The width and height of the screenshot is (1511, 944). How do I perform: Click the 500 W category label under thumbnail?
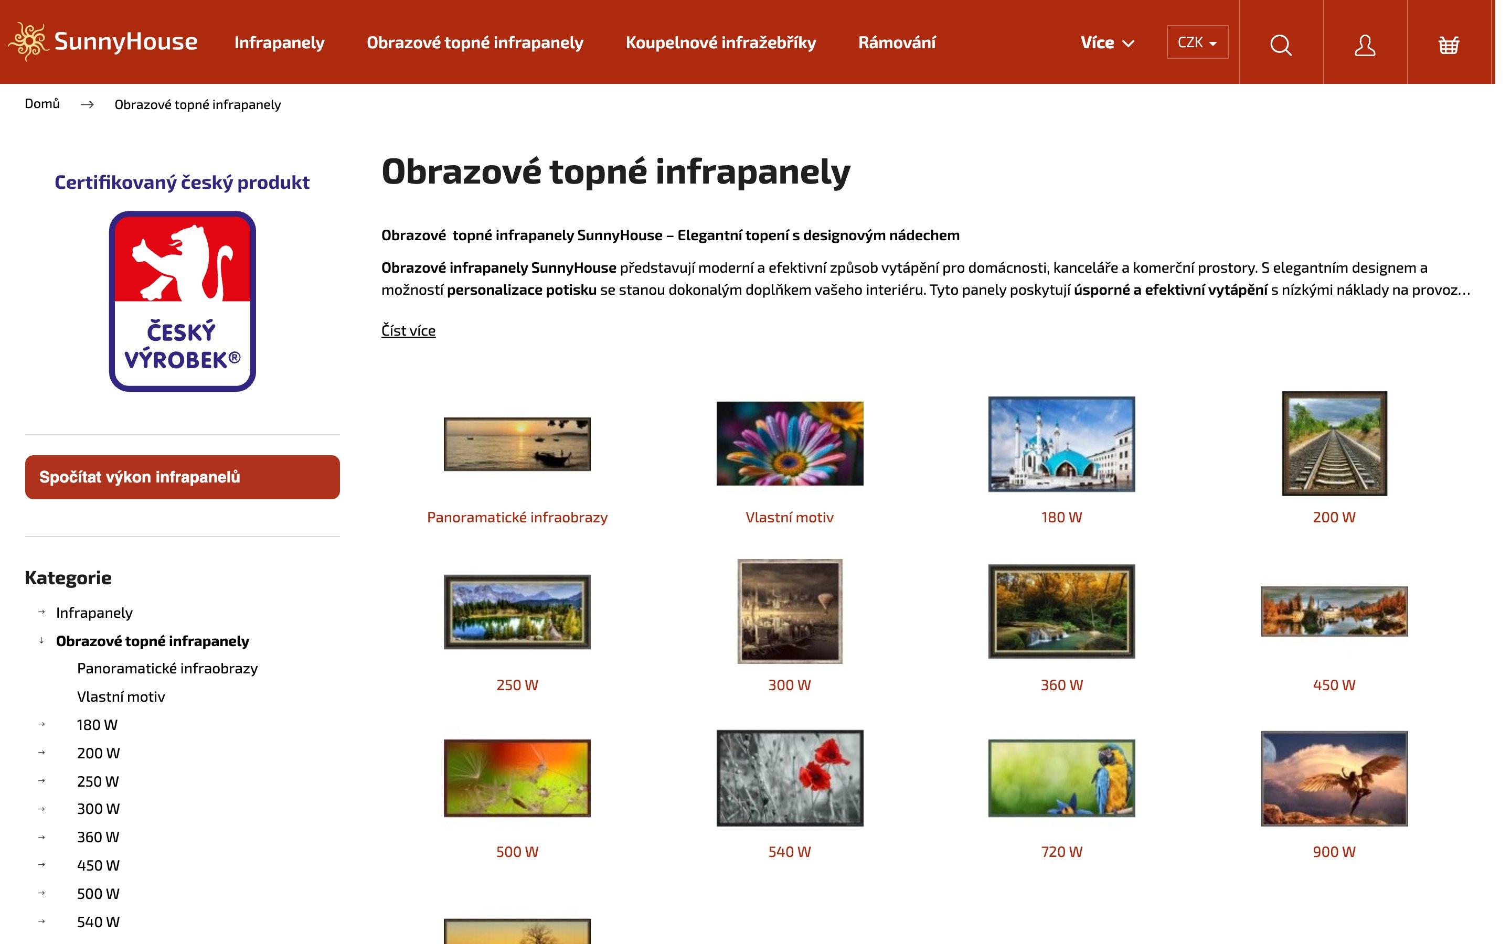click(x=517, y=852)
